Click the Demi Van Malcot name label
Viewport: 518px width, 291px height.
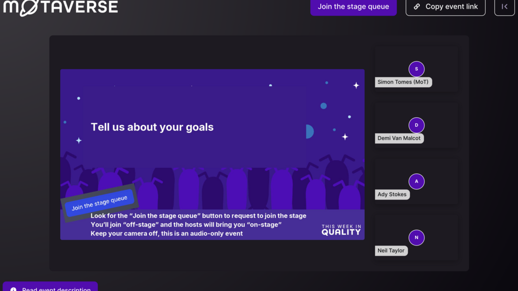[399, 138]
